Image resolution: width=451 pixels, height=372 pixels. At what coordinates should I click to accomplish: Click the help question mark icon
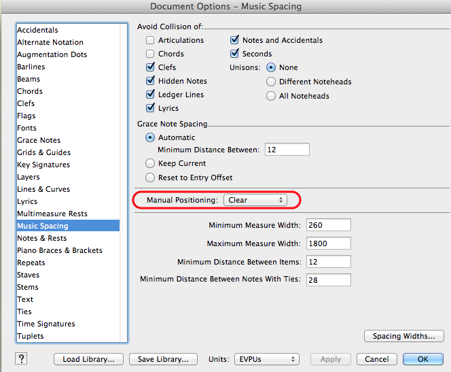pyautogui.click(x=21, y=359)
